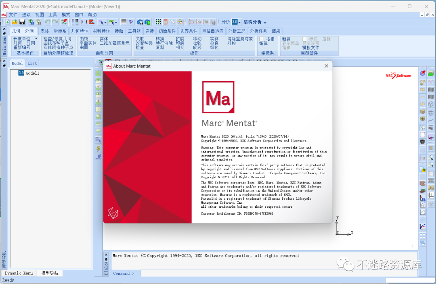Click the Save floppy disk icon
Image resolution: width=436 pixels, height=284 pixels.
click(22, 22)
